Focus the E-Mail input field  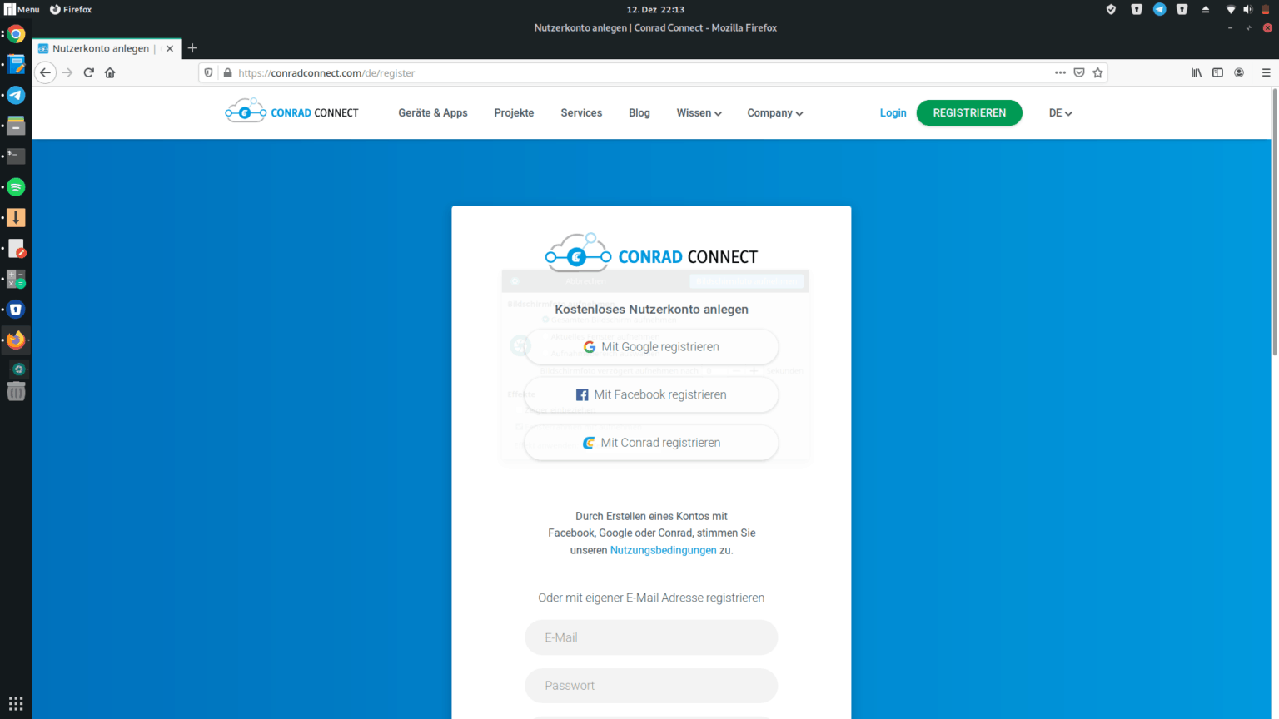click(651, 637)
